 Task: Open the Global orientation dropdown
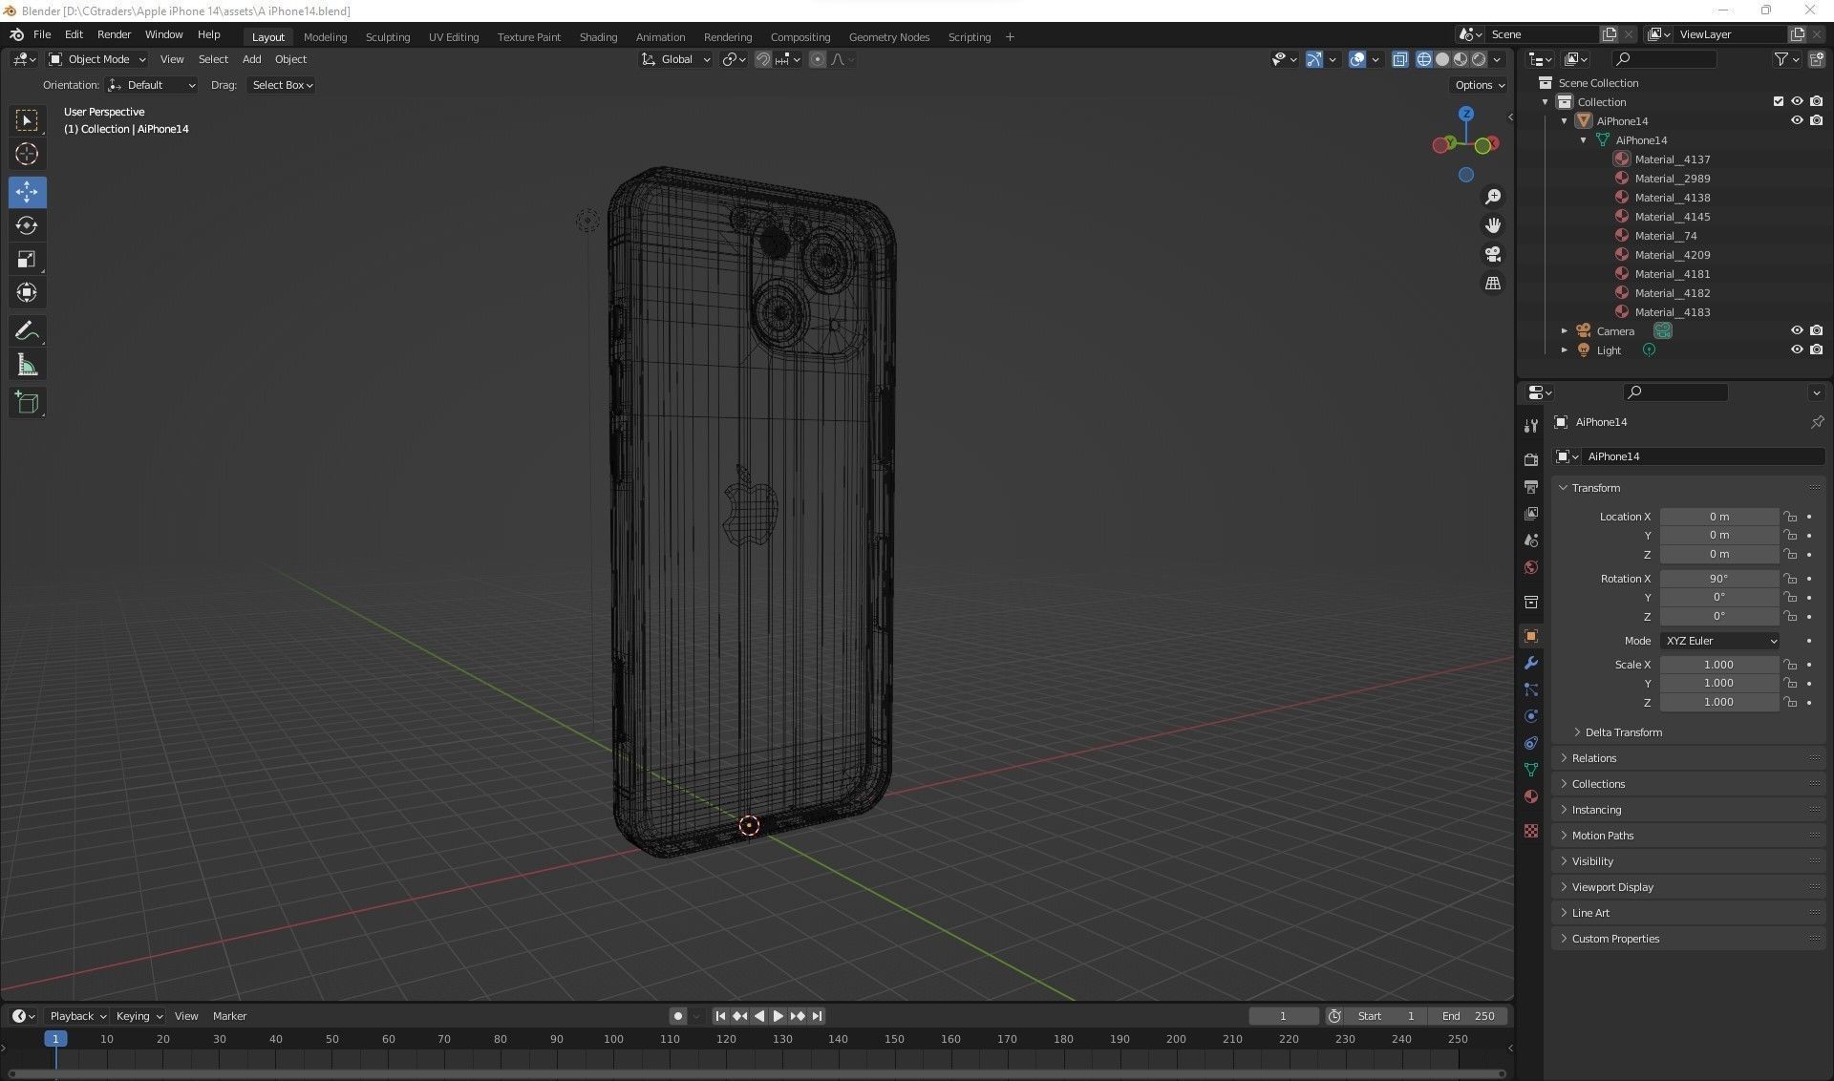pos(675,59)
